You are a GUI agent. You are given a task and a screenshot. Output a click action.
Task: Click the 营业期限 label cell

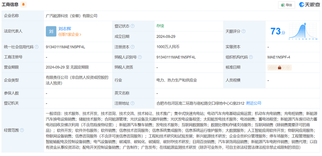click(23, 67)
